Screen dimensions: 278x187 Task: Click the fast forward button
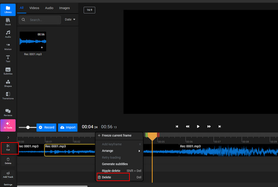(x=209, y=126)
